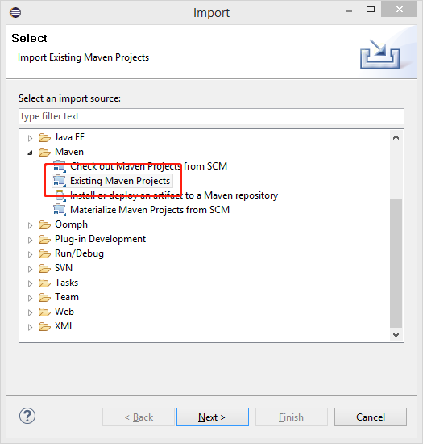Select the 'Oomph' tree label
This screenshot has height=444, width=423.
pyautogui.click(x=71, y=224)
